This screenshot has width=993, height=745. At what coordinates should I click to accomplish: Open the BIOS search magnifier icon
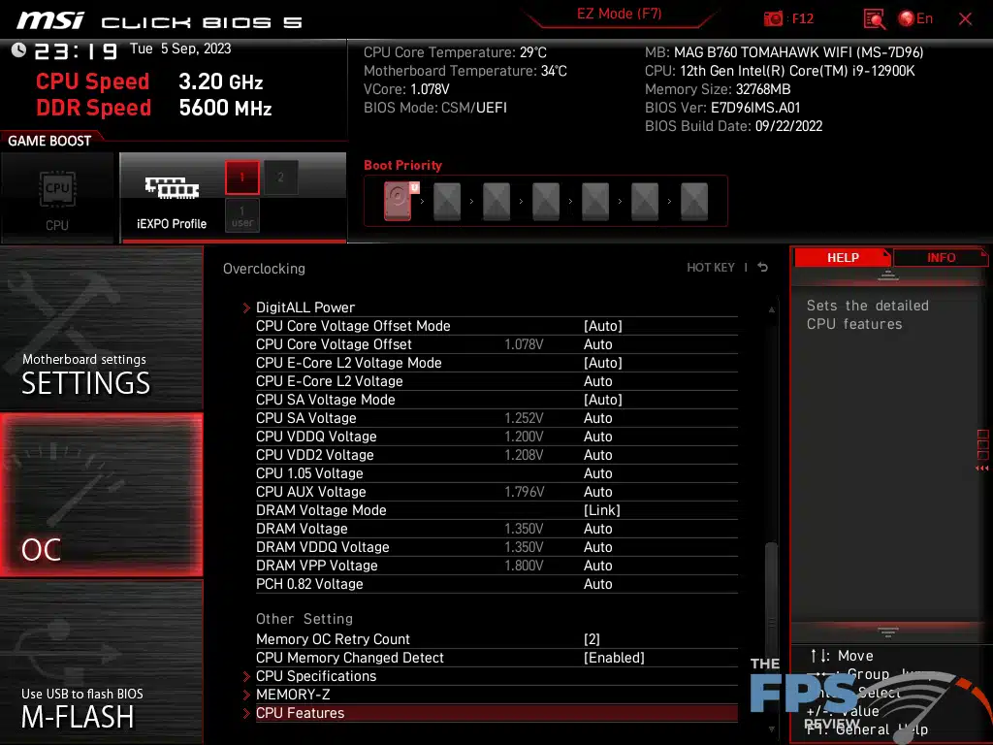(x=874, y=19)
